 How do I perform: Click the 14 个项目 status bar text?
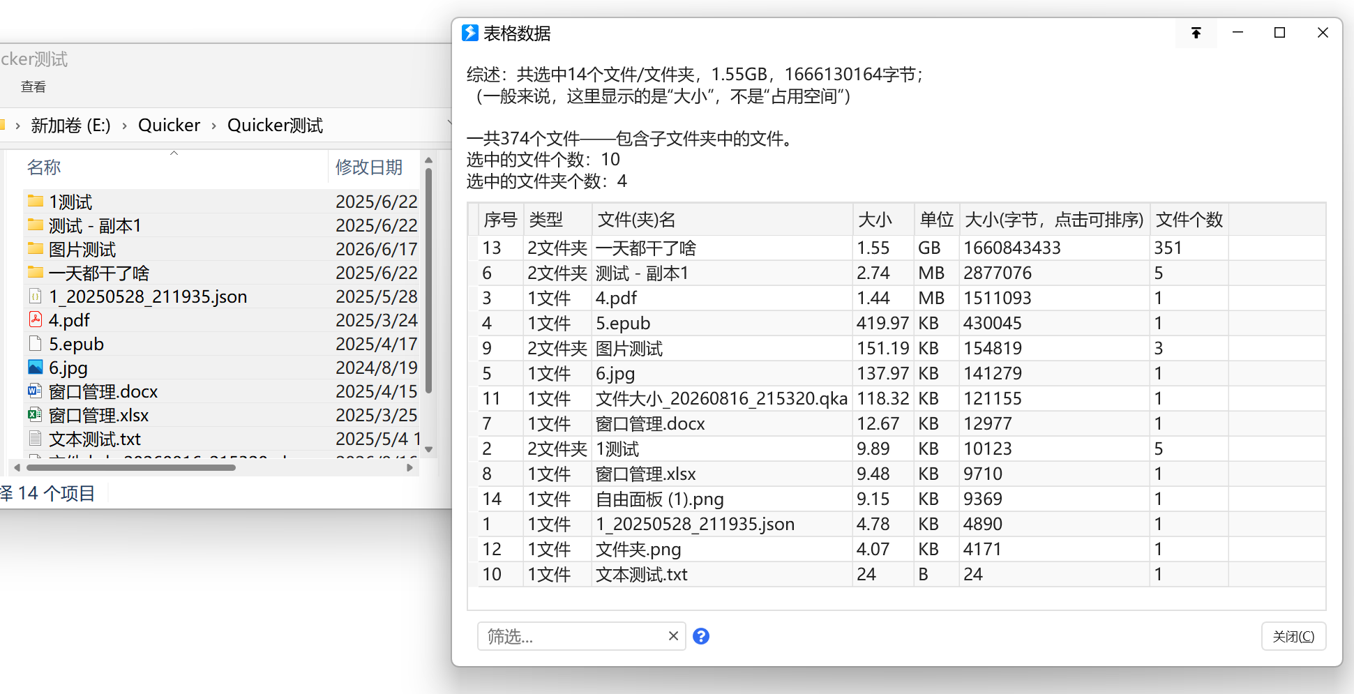tap(57, 493)
